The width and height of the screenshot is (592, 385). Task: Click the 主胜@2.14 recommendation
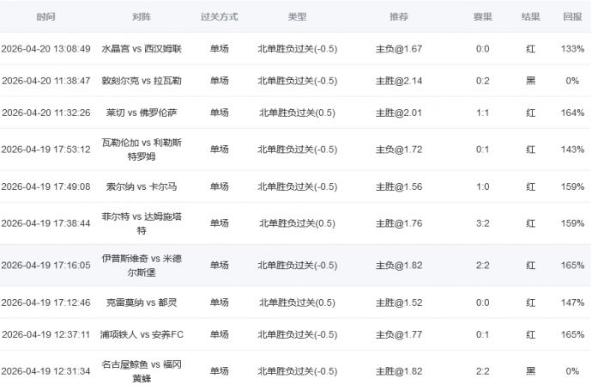pyautogui.click(x=399, y=81)
